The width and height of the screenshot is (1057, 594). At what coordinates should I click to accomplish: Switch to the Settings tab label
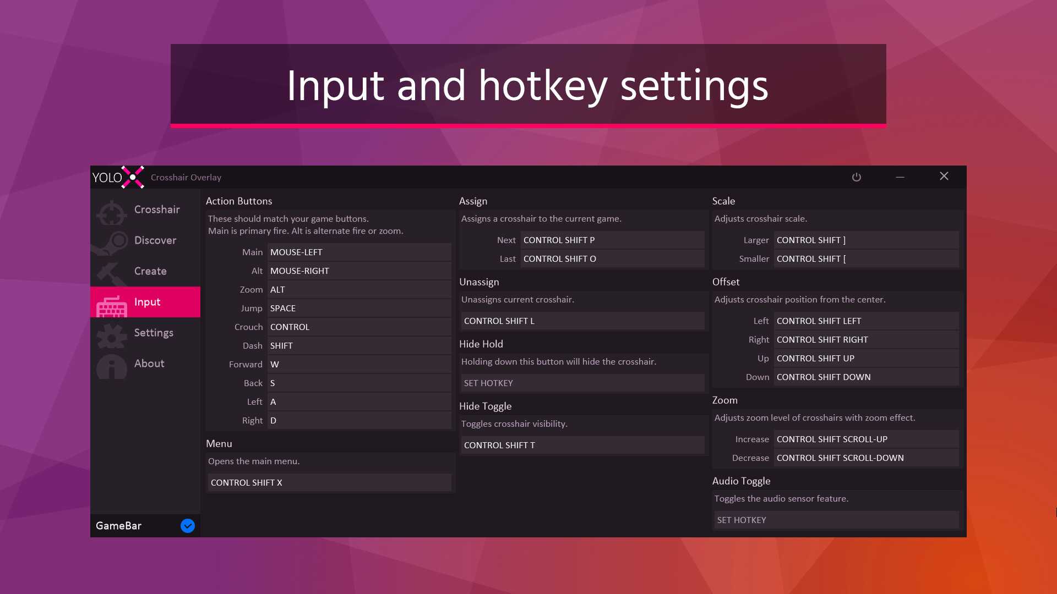(154, 333)
